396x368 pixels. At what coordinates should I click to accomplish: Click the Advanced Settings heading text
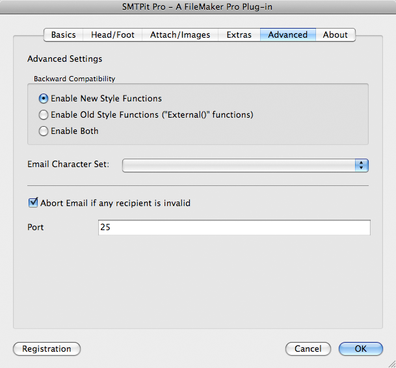[65, 59]
